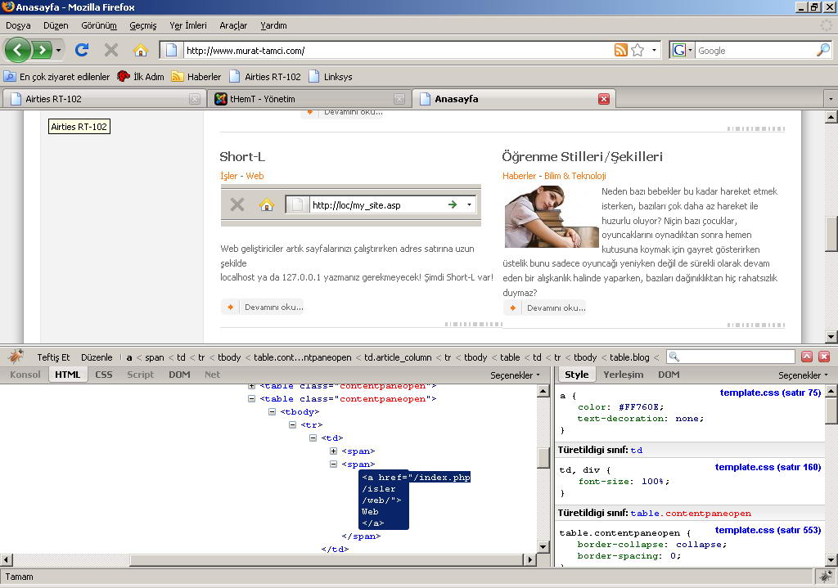838x588 pixels.
Task: Toggle the Teftiş Et inspect button
Action: 53,357
